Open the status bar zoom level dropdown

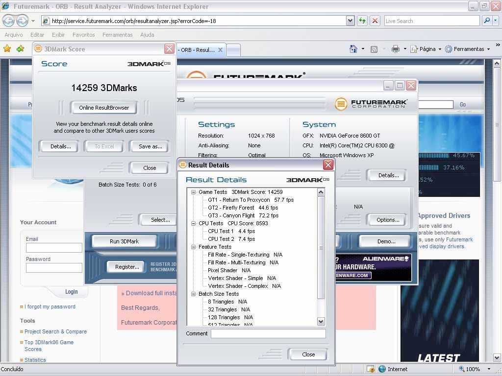[489, 369]
